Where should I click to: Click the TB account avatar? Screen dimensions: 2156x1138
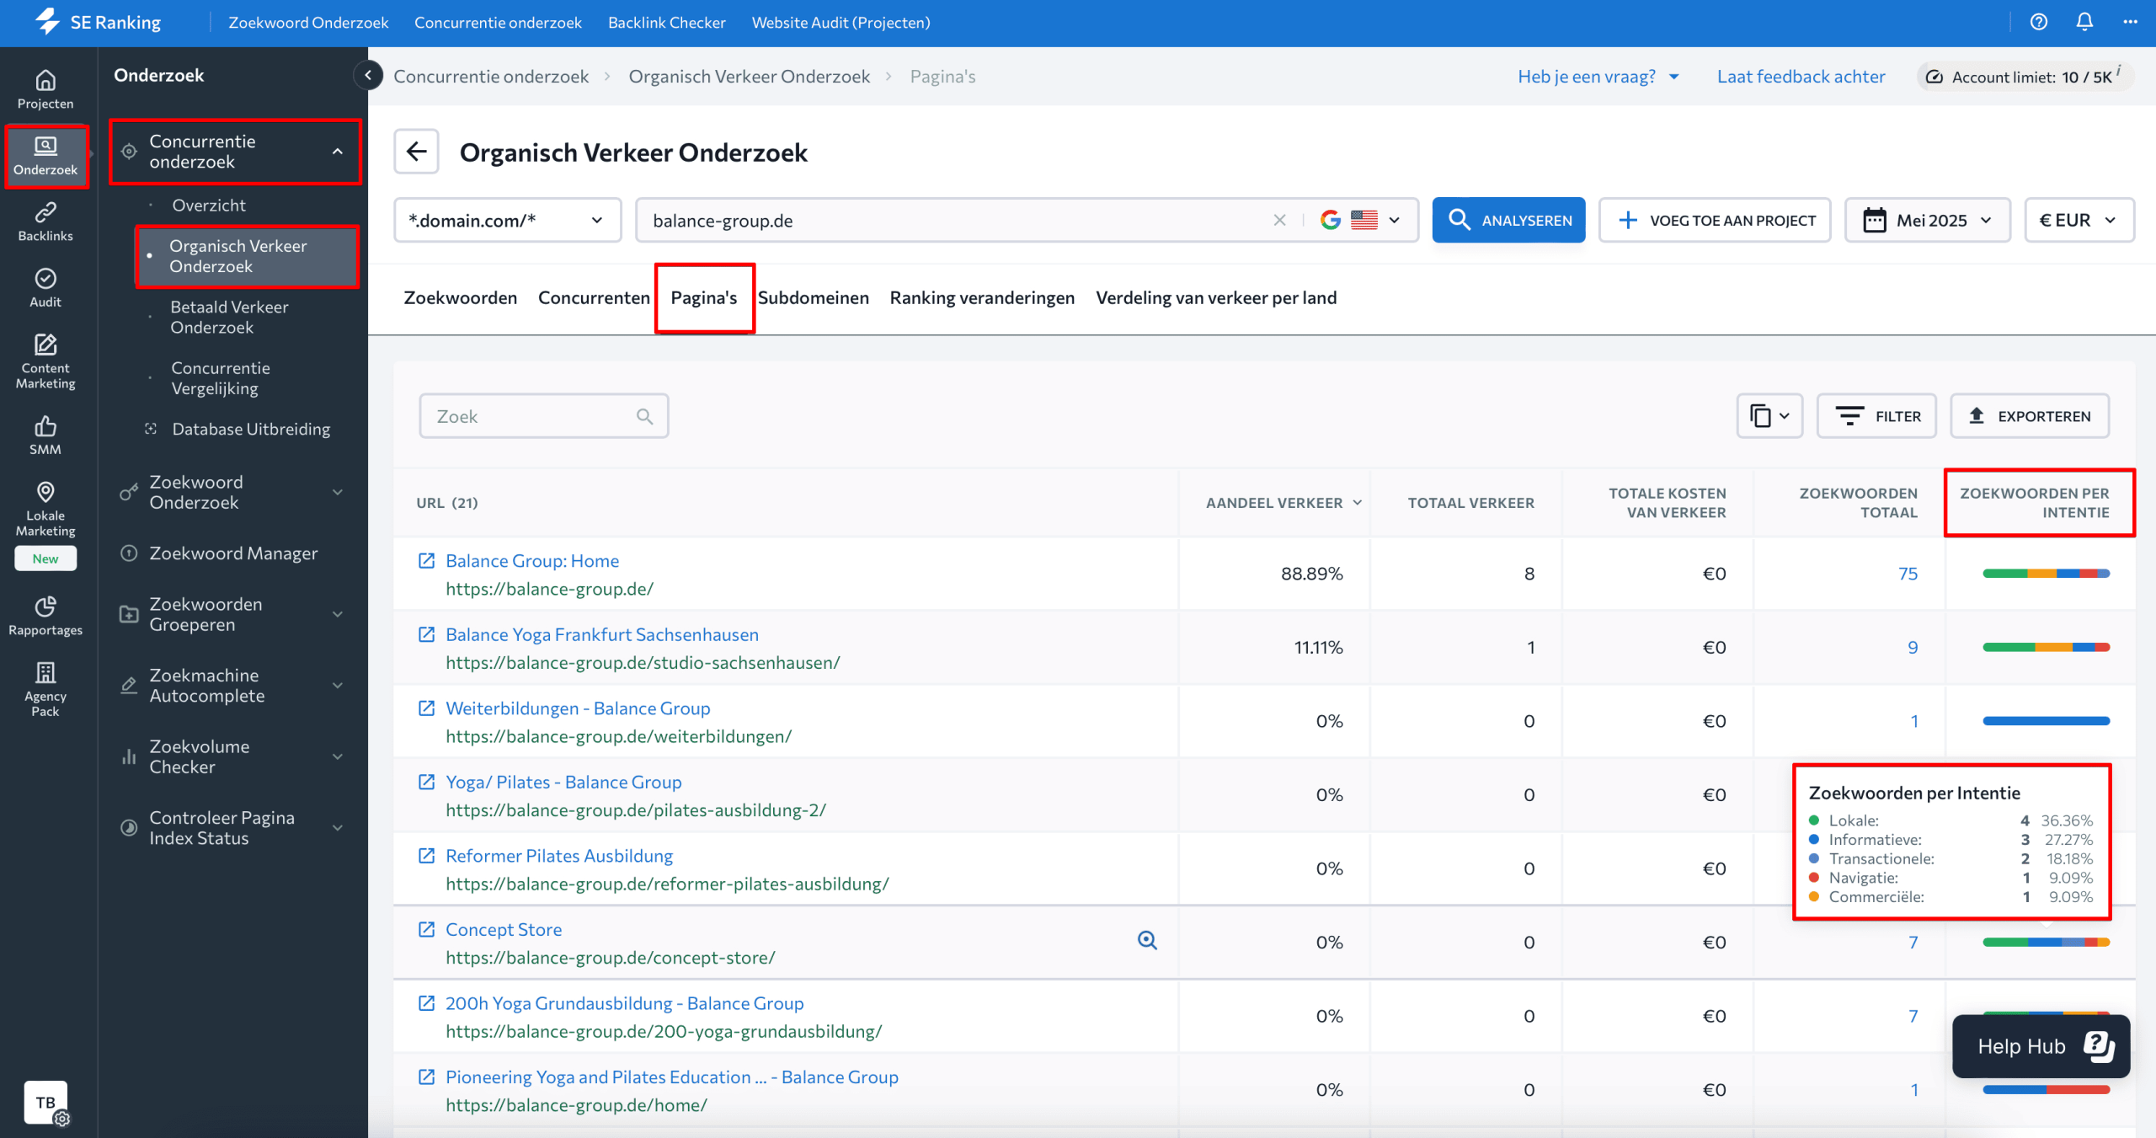(x=45, y=1102)
